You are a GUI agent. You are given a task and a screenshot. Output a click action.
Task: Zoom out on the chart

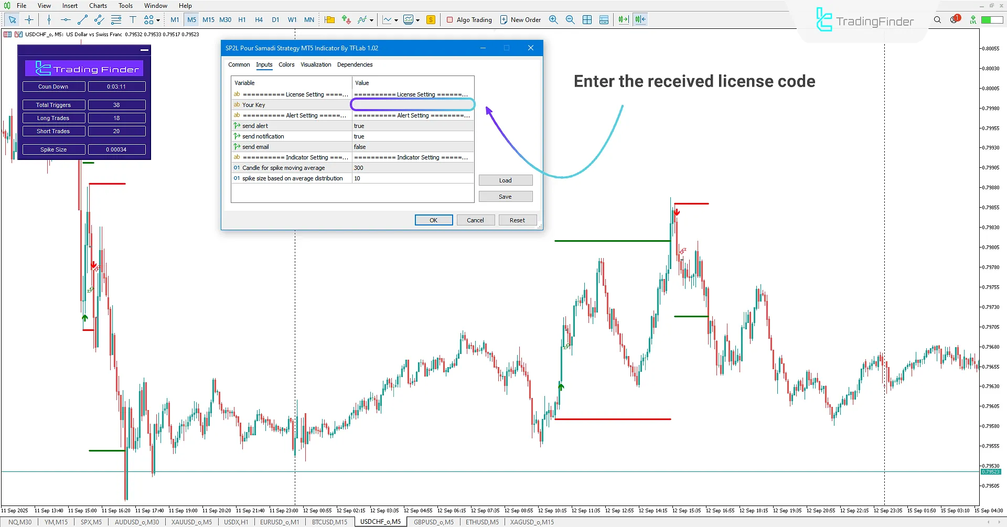(570, 19)
